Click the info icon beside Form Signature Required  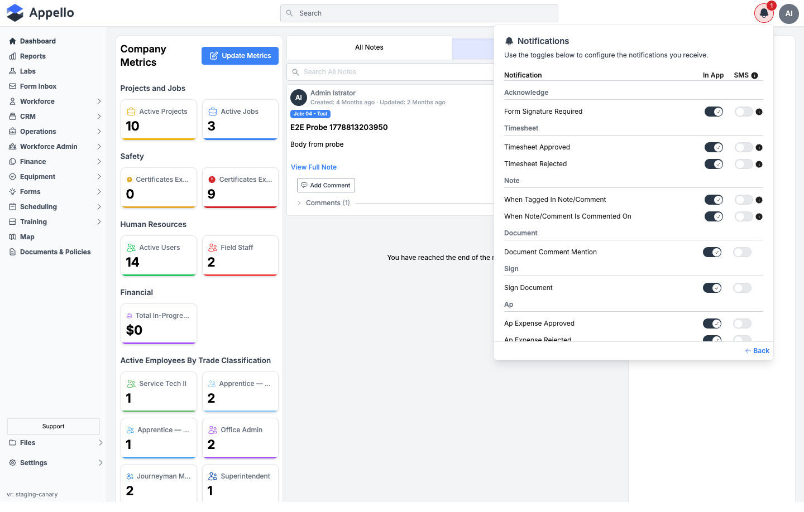tap(759, 112)
